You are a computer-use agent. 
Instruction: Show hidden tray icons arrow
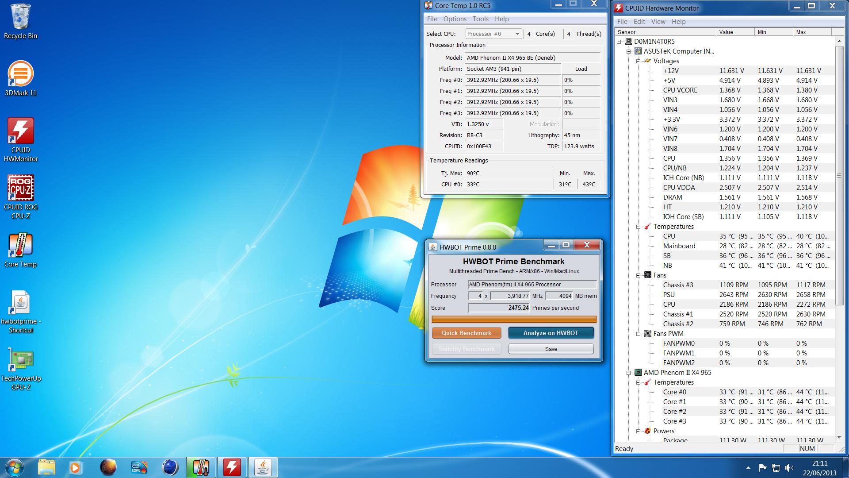tap(748, 467)
